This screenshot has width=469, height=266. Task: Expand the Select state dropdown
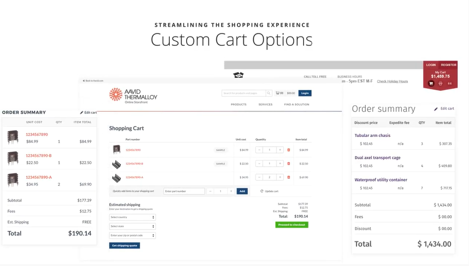tap(132, 226)
